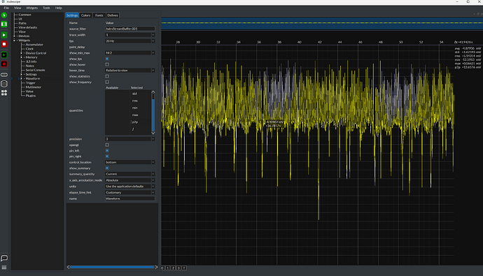This screenshot has width=483, height=276.
Task: Switch to the Defines tab
Action: pyautogui.click(x=113, y=15)
